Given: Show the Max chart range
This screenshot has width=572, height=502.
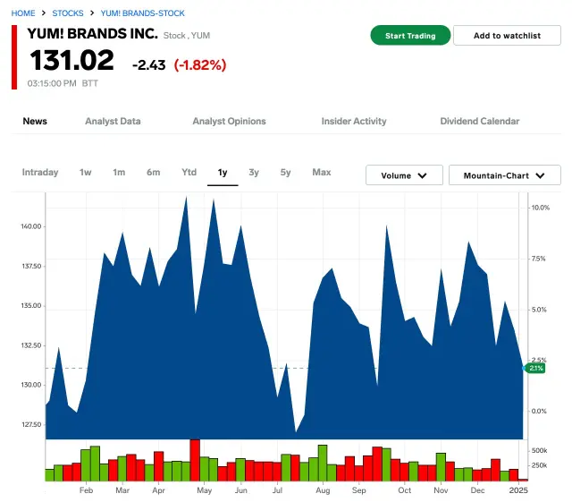Looking at the screenshot, I should click(322, 172).
